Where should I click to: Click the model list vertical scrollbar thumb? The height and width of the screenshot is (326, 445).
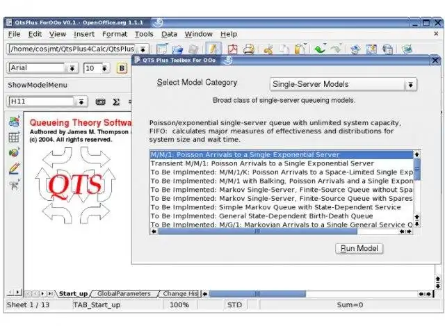tap(417, 170)
